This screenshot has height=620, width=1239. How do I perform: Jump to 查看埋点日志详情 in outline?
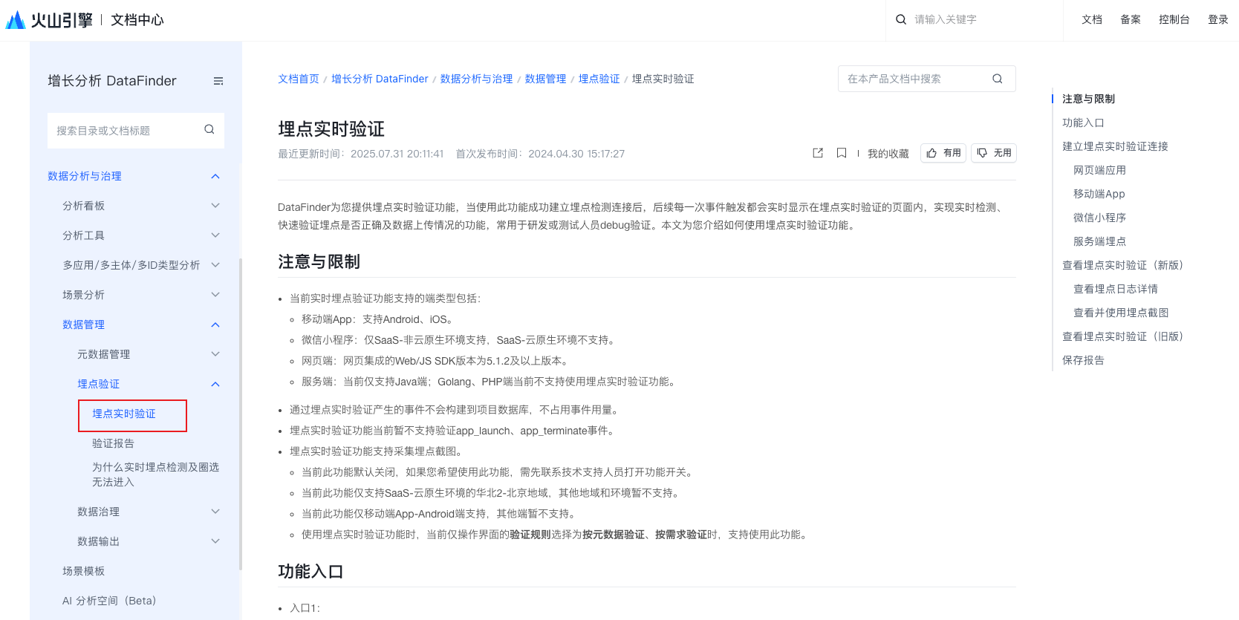[1116, 289]
